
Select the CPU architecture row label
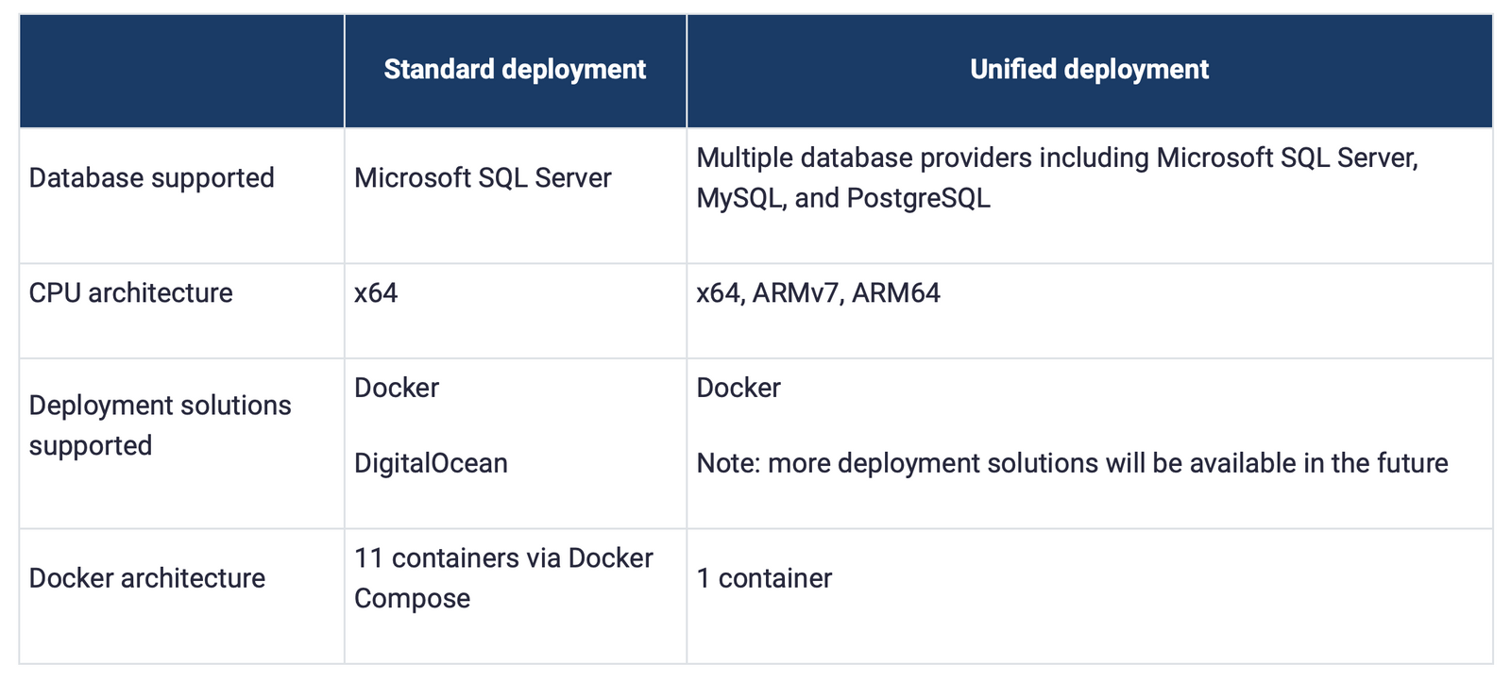tap(131, 293)
